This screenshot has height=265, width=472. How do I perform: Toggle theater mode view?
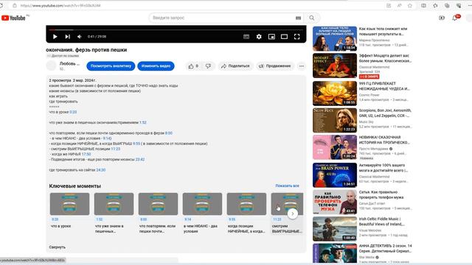[x=284, y=37]
